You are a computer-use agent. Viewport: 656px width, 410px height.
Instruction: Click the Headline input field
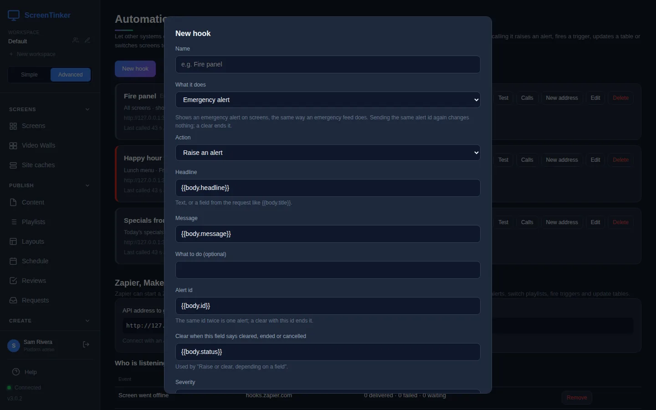[328, 188]
